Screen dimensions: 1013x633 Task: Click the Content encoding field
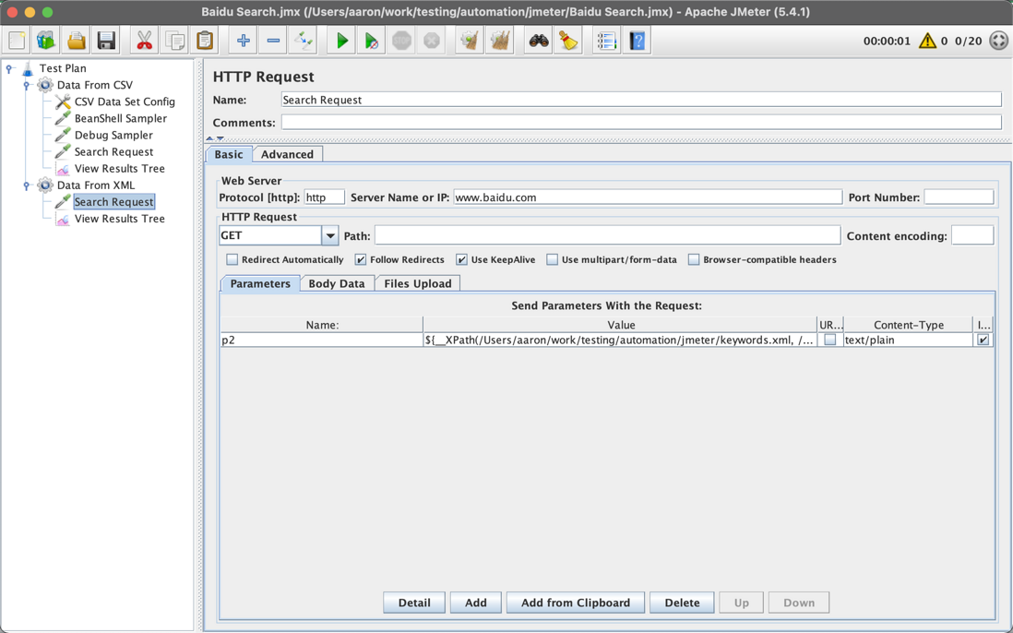pyautogui.click(x=972, y=236)
